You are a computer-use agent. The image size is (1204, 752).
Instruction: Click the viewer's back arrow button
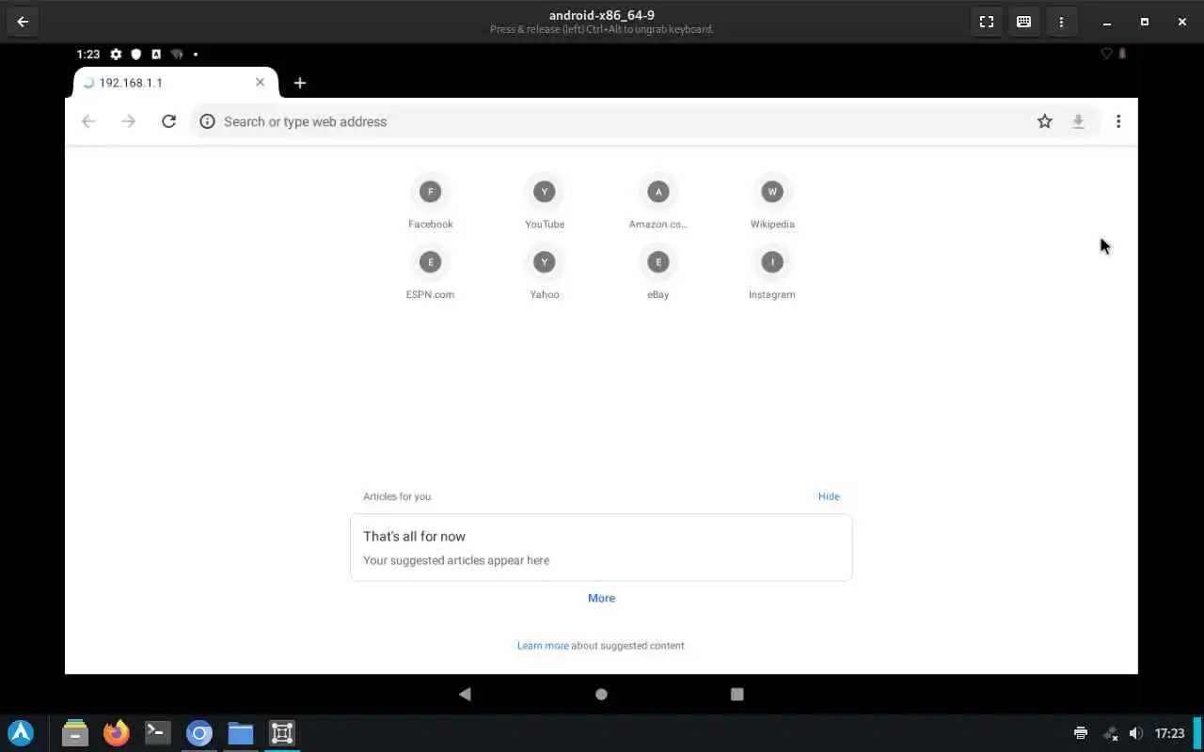23,22
